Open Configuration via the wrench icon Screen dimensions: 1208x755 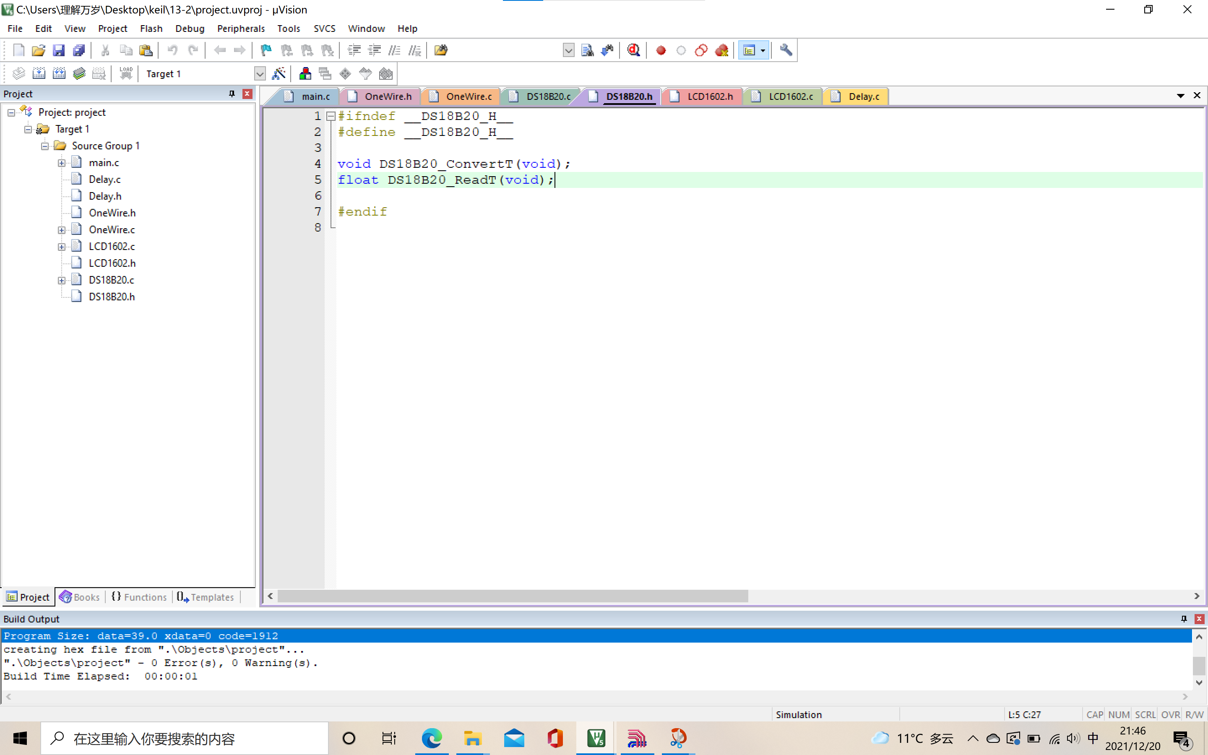click(786, 50)
